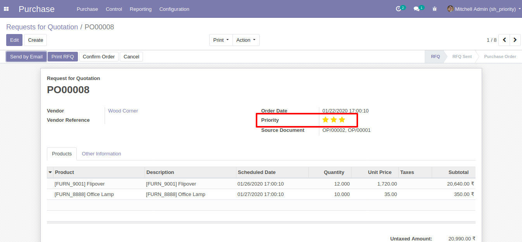This screenshot has width=522, height=242.
Task: Open the Action dropdown
Action: pos(246,40)
